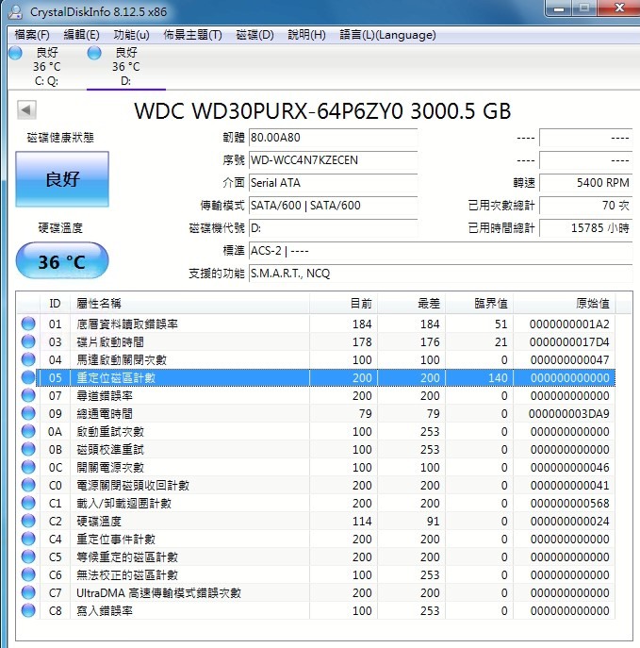Click status orb of attribute 09

(x=28, y=413)
